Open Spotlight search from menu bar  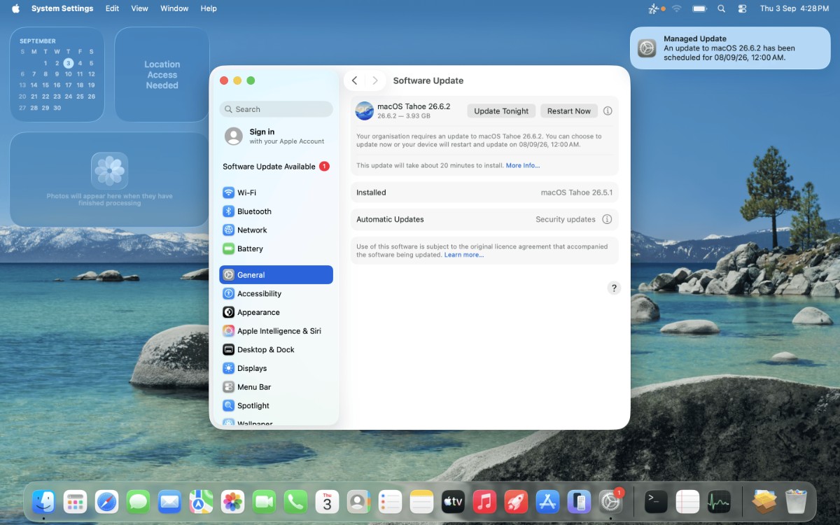coord(722,8)
